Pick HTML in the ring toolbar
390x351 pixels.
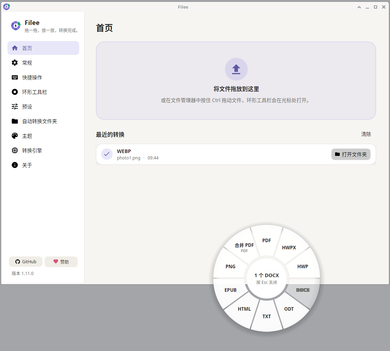244,309
